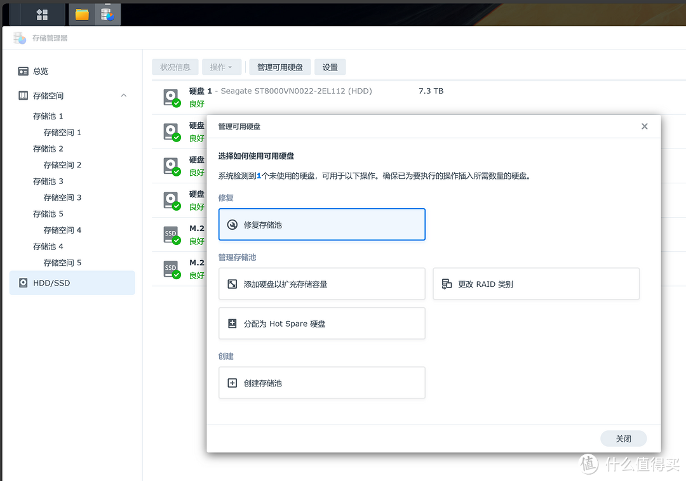Select 存储池 1 in the tree
Screen dimensions: 686x481
(x=48, y=115)
